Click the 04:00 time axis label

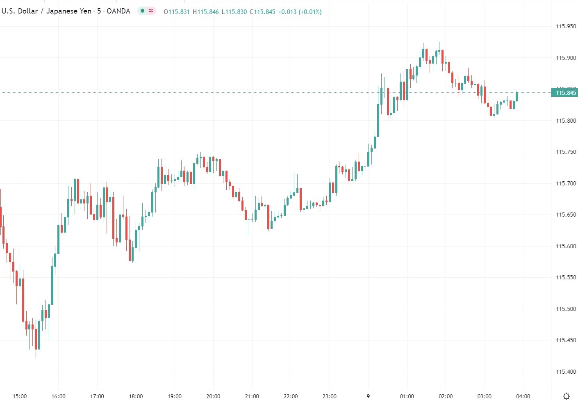(523, 396)
